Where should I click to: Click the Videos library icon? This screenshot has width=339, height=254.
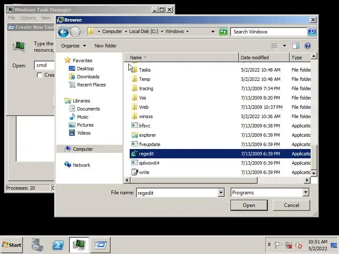[x=72, y=133]
